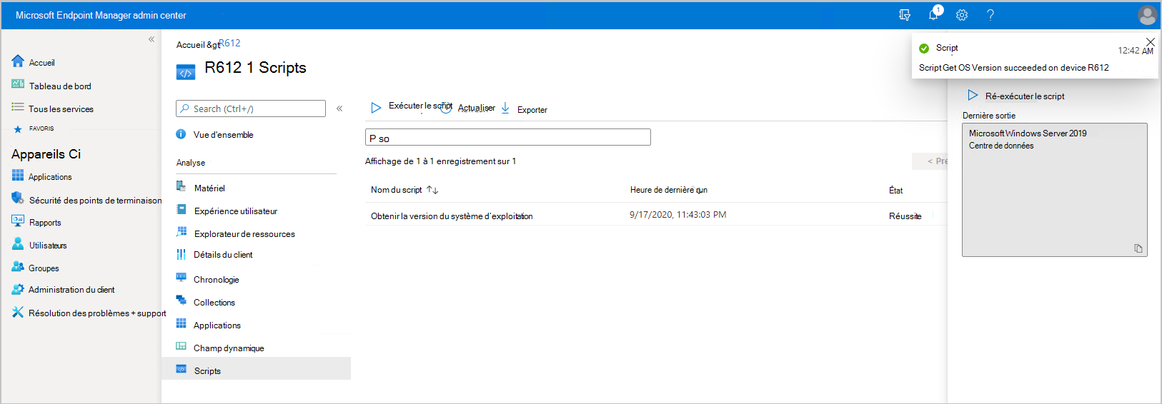This screenshot has height=404, width=1162.
Task: Open Tableau de bord dashboard icon
Action: pyautogui.click(x=18, y=84)
